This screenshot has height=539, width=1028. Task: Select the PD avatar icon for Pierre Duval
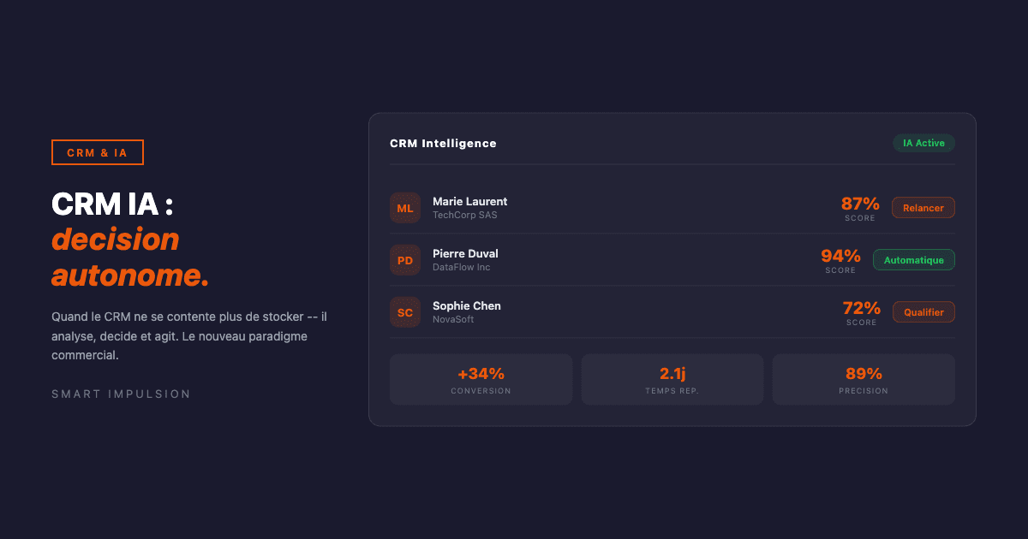click(x=404, y=259)
